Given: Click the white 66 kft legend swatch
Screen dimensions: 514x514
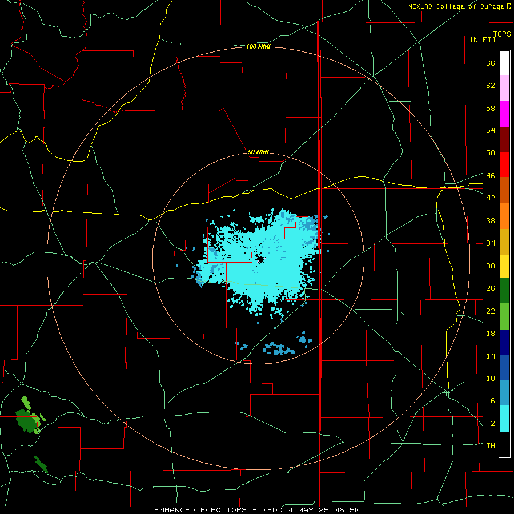Looking at the screenshot, I should [504, 63].
